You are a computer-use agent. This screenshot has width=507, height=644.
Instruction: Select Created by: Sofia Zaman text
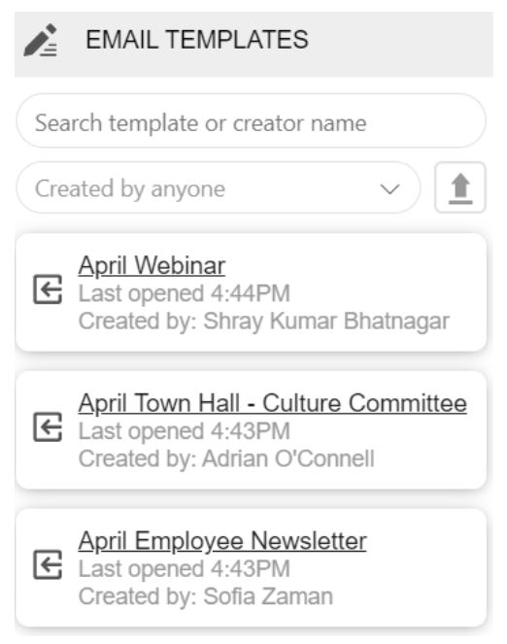(206, 596)
